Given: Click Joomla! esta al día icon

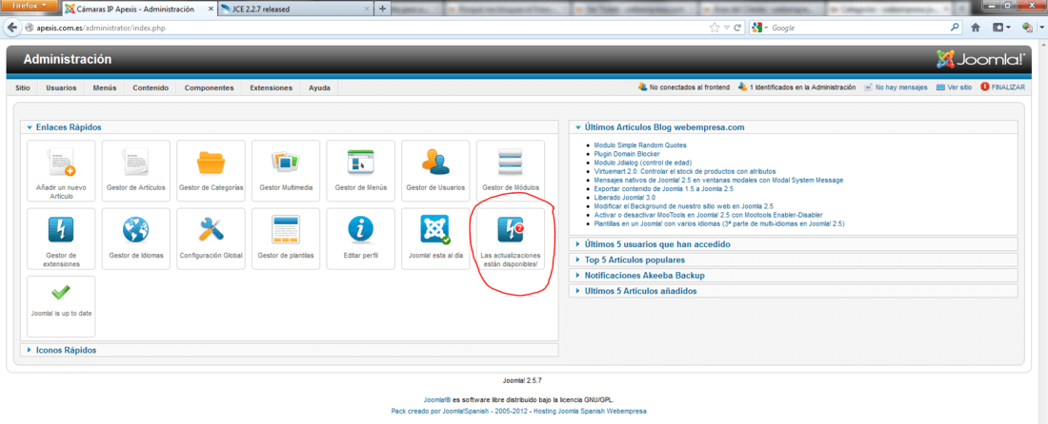Looking at the screenshot, I should (x=435, y=238).
